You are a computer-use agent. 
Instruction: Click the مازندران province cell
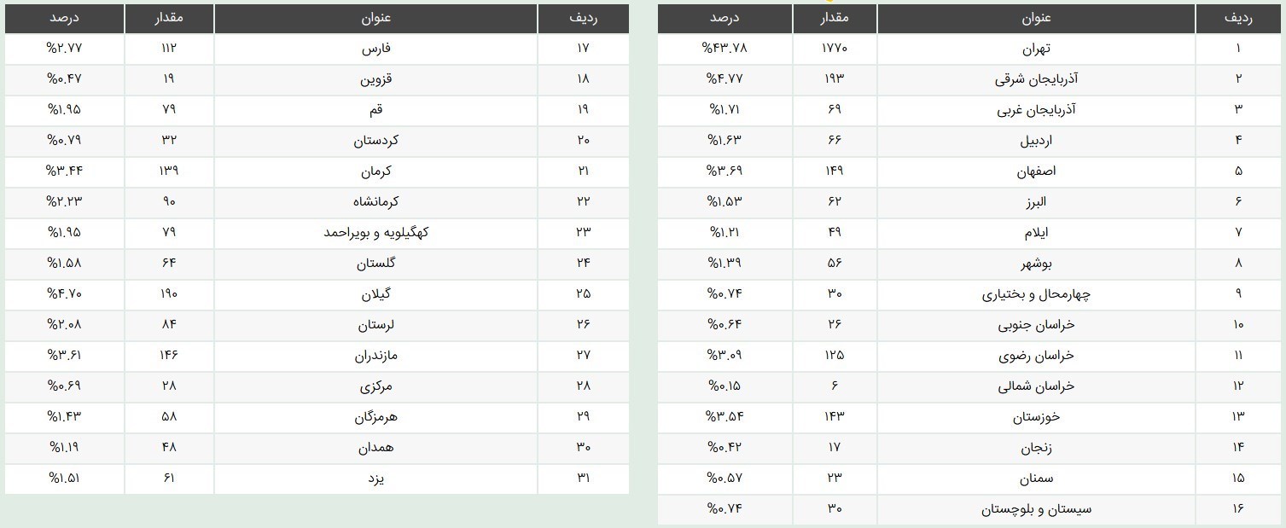[x=375, y=355]
